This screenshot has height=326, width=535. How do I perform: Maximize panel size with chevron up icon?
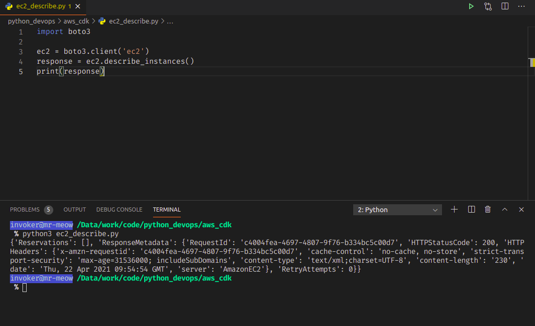505,209
